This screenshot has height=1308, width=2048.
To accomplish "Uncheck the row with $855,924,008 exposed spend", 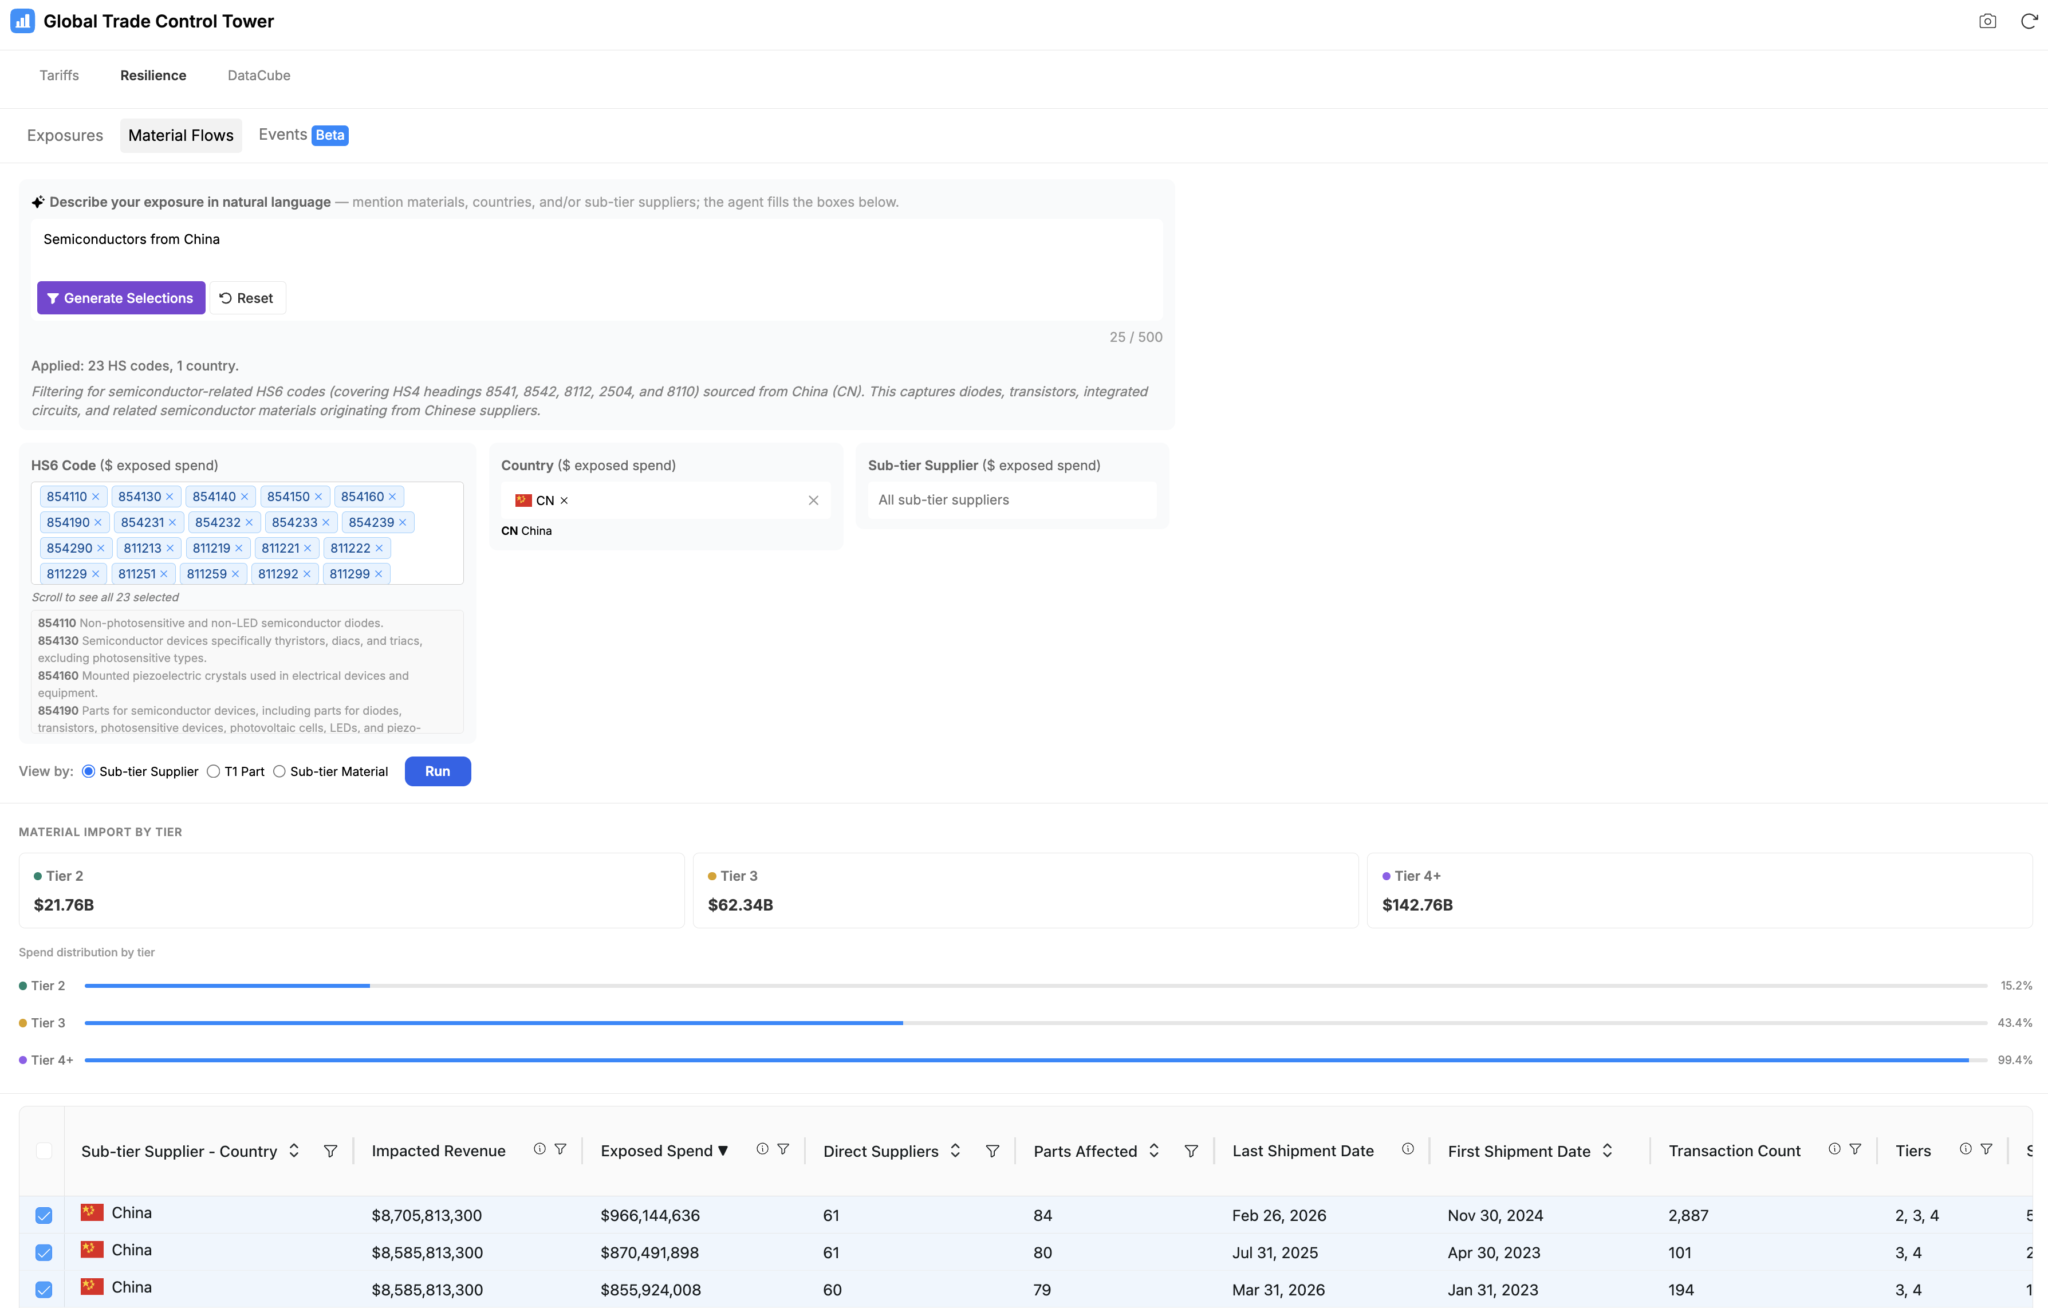I will [x=44, y=1290].
